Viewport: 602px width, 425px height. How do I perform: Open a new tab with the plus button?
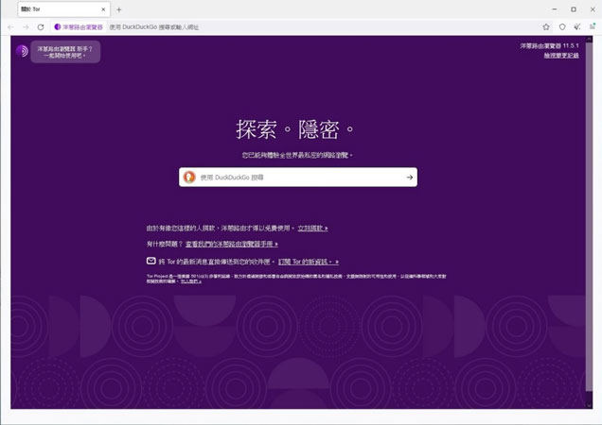pos(118,9)
